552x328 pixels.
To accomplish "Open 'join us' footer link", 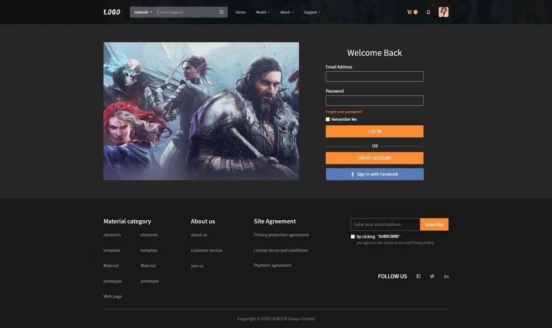I will click(197, 266).
